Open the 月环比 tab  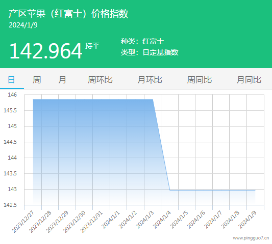pyautogui.click(x=150, y=80)
